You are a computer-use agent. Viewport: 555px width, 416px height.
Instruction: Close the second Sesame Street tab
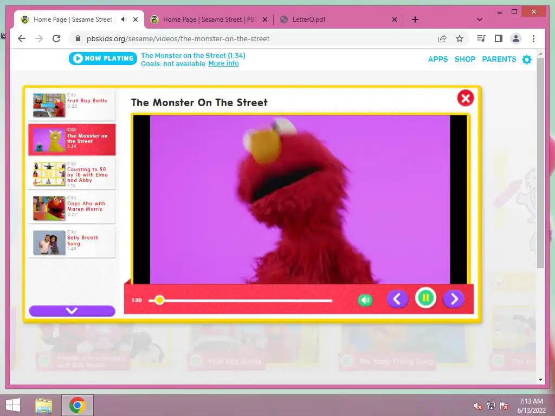[x=264, y=20]
